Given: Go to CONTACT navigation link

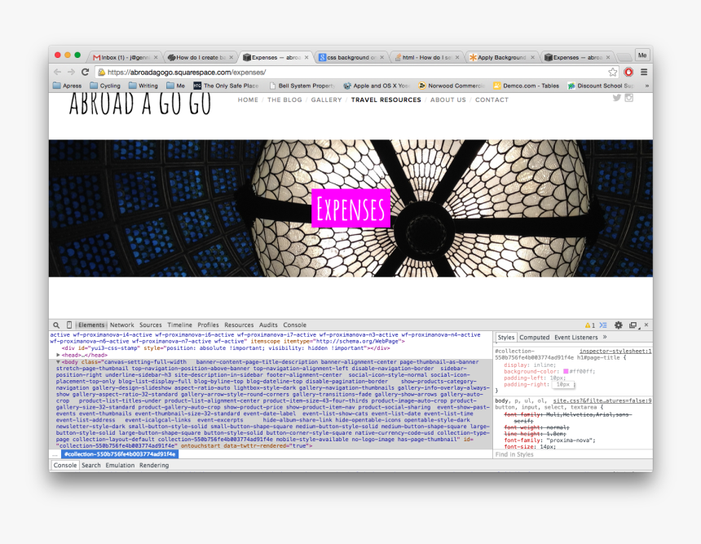Looking at the screenshot, I should 492,100.
